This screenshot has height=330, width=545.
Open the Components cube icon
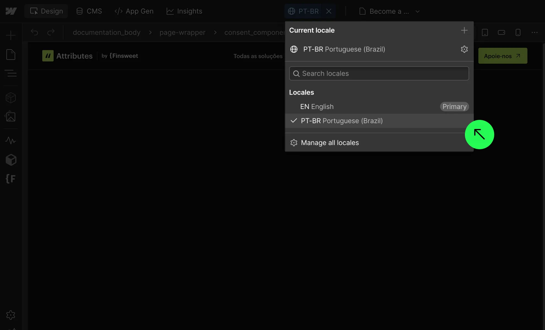tap(11, 98)
